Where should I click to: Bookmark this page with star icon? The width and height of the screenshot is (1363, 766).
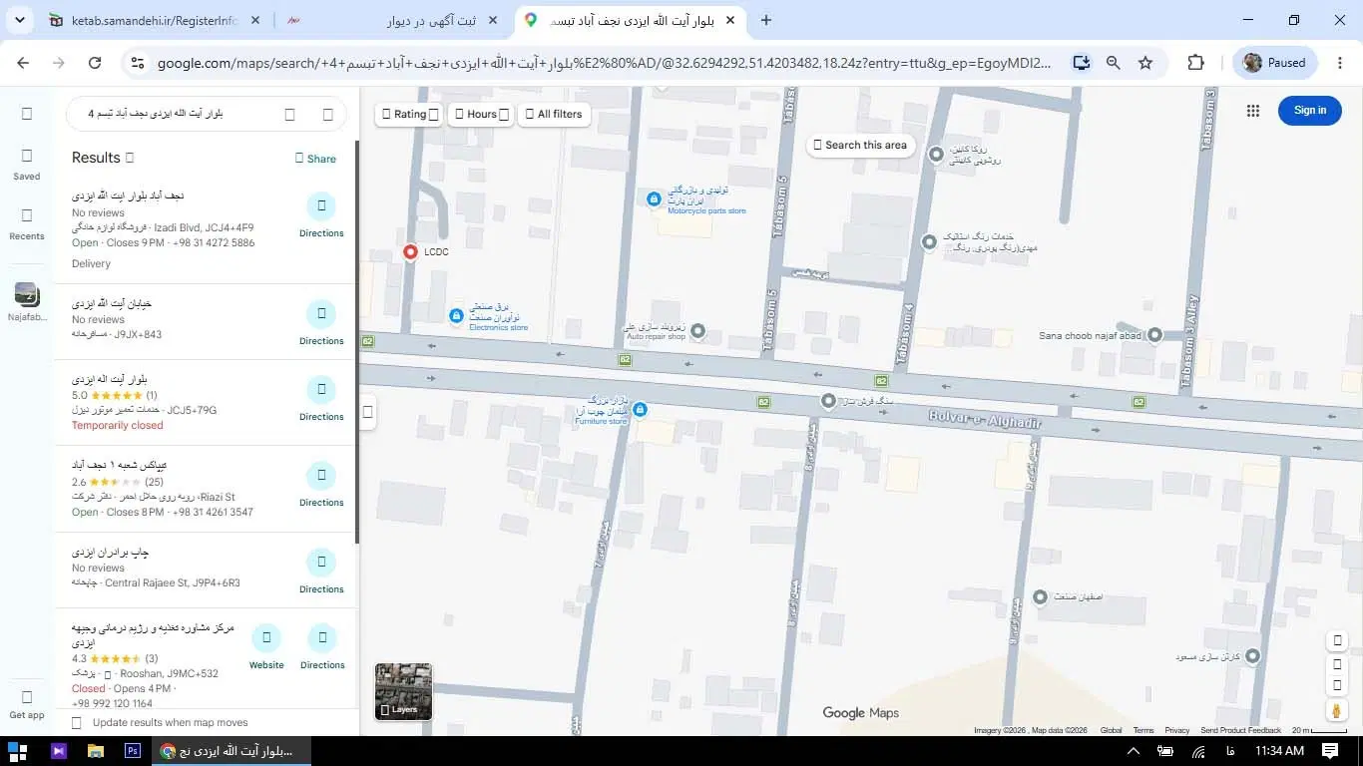pyautogui.click(x=1145, y=63)
